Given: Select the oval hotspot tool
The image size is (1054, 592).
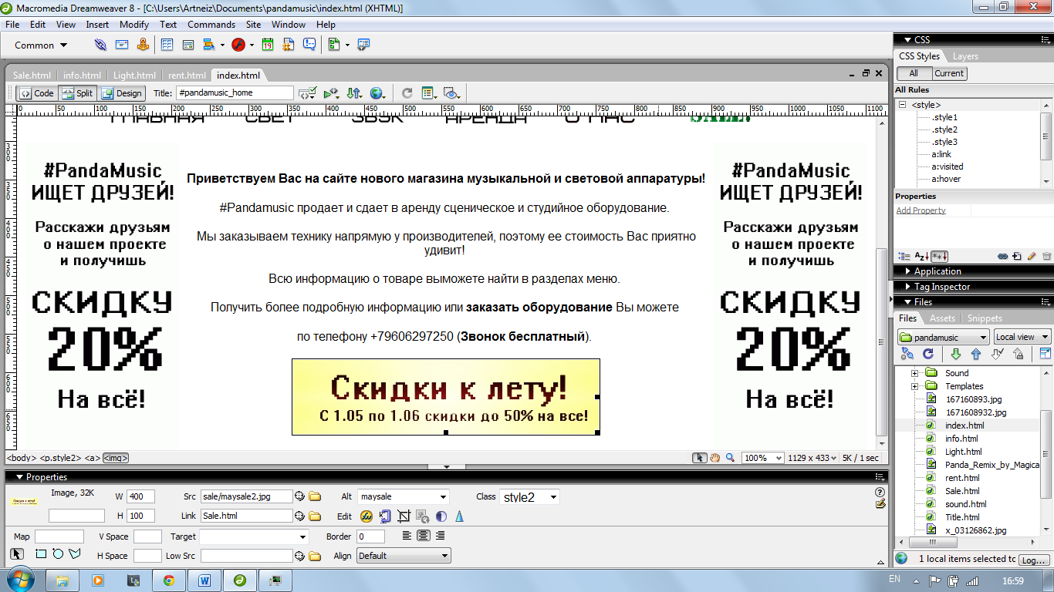Looking at the screenshot, I should tap(58, 553).
